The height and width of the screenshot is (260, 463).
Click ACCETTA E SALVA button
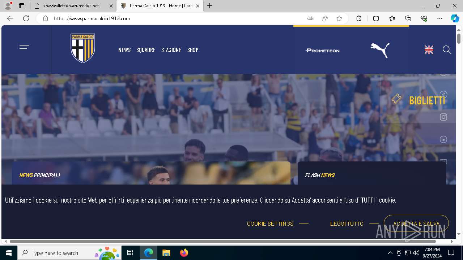coord(416,224)
